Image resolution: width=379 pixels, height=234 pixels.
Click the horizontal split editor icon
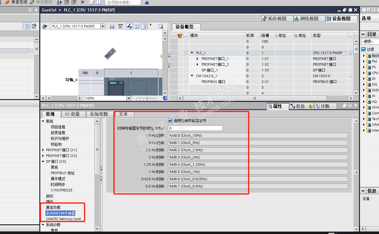tap(91, 2)
